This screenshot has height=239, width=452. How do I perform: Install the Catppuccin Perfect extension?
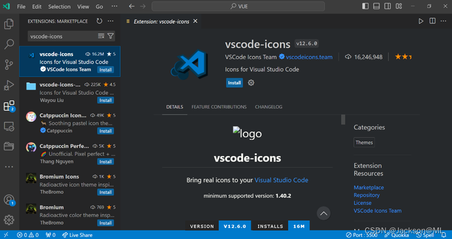pos(106,162)
